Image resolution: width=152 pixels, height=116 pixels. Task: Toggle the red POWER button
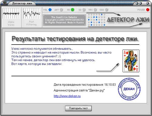pyautogui.click(x=148, y=10)
